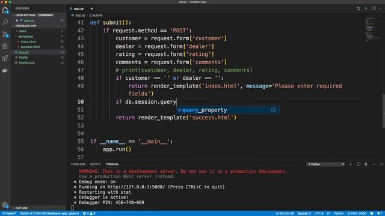Click Ln 50, Col 28 in status bar

(x=285, y=214)
